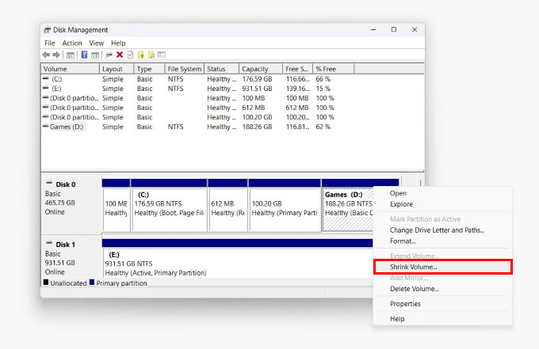Click the red X Delete toolbar icon

120,55
